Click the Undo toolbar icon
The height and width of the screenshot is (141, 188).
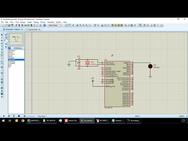95,25
